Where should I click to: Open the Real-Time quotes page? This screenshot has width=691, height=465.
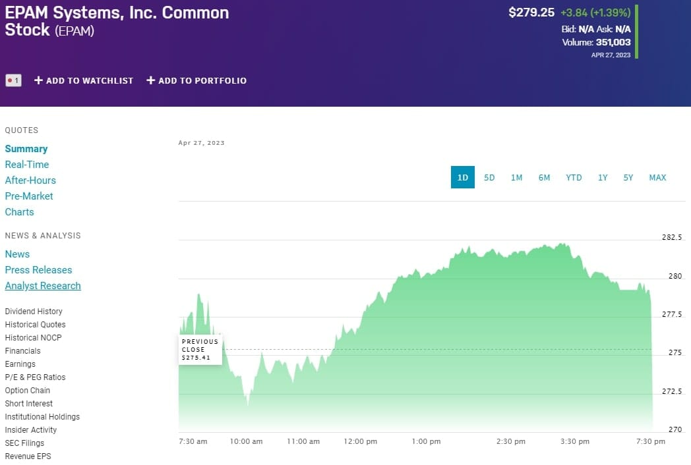coord(27,165)
